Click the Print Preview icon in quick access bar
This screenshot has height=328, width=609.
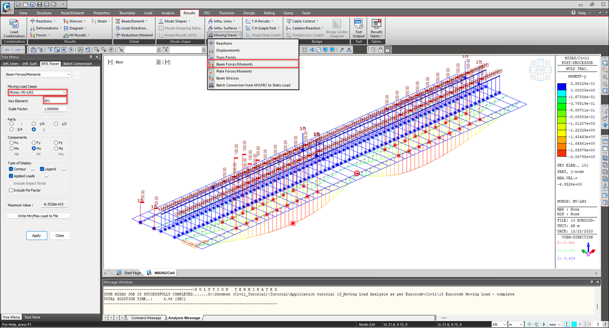pos(53,4)
